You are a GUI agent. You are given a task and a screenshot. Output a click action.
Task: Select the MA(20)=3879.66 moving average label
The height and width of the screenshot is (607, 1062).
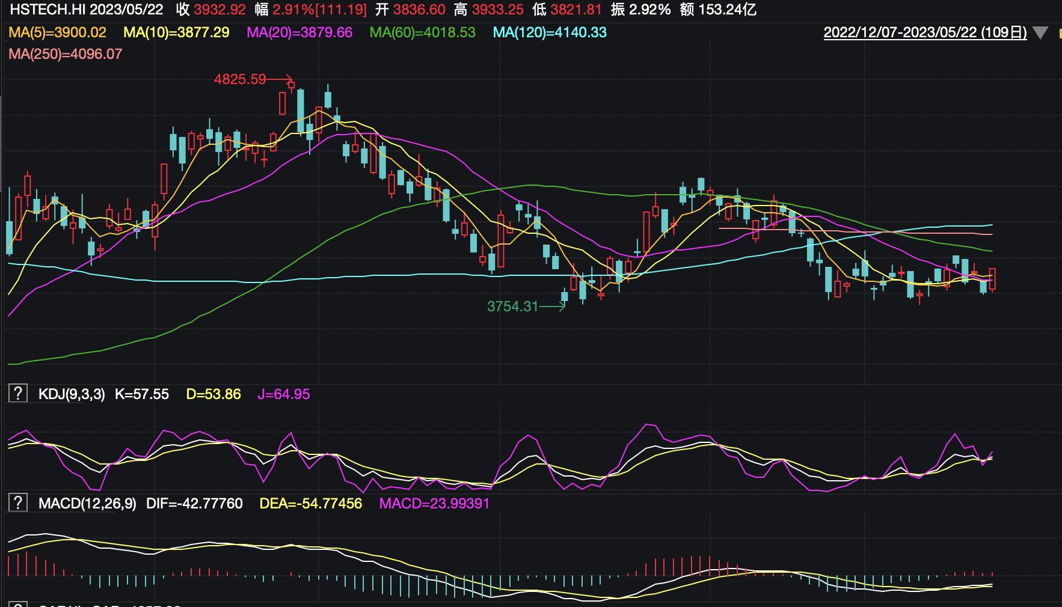(x=299, y=32)
